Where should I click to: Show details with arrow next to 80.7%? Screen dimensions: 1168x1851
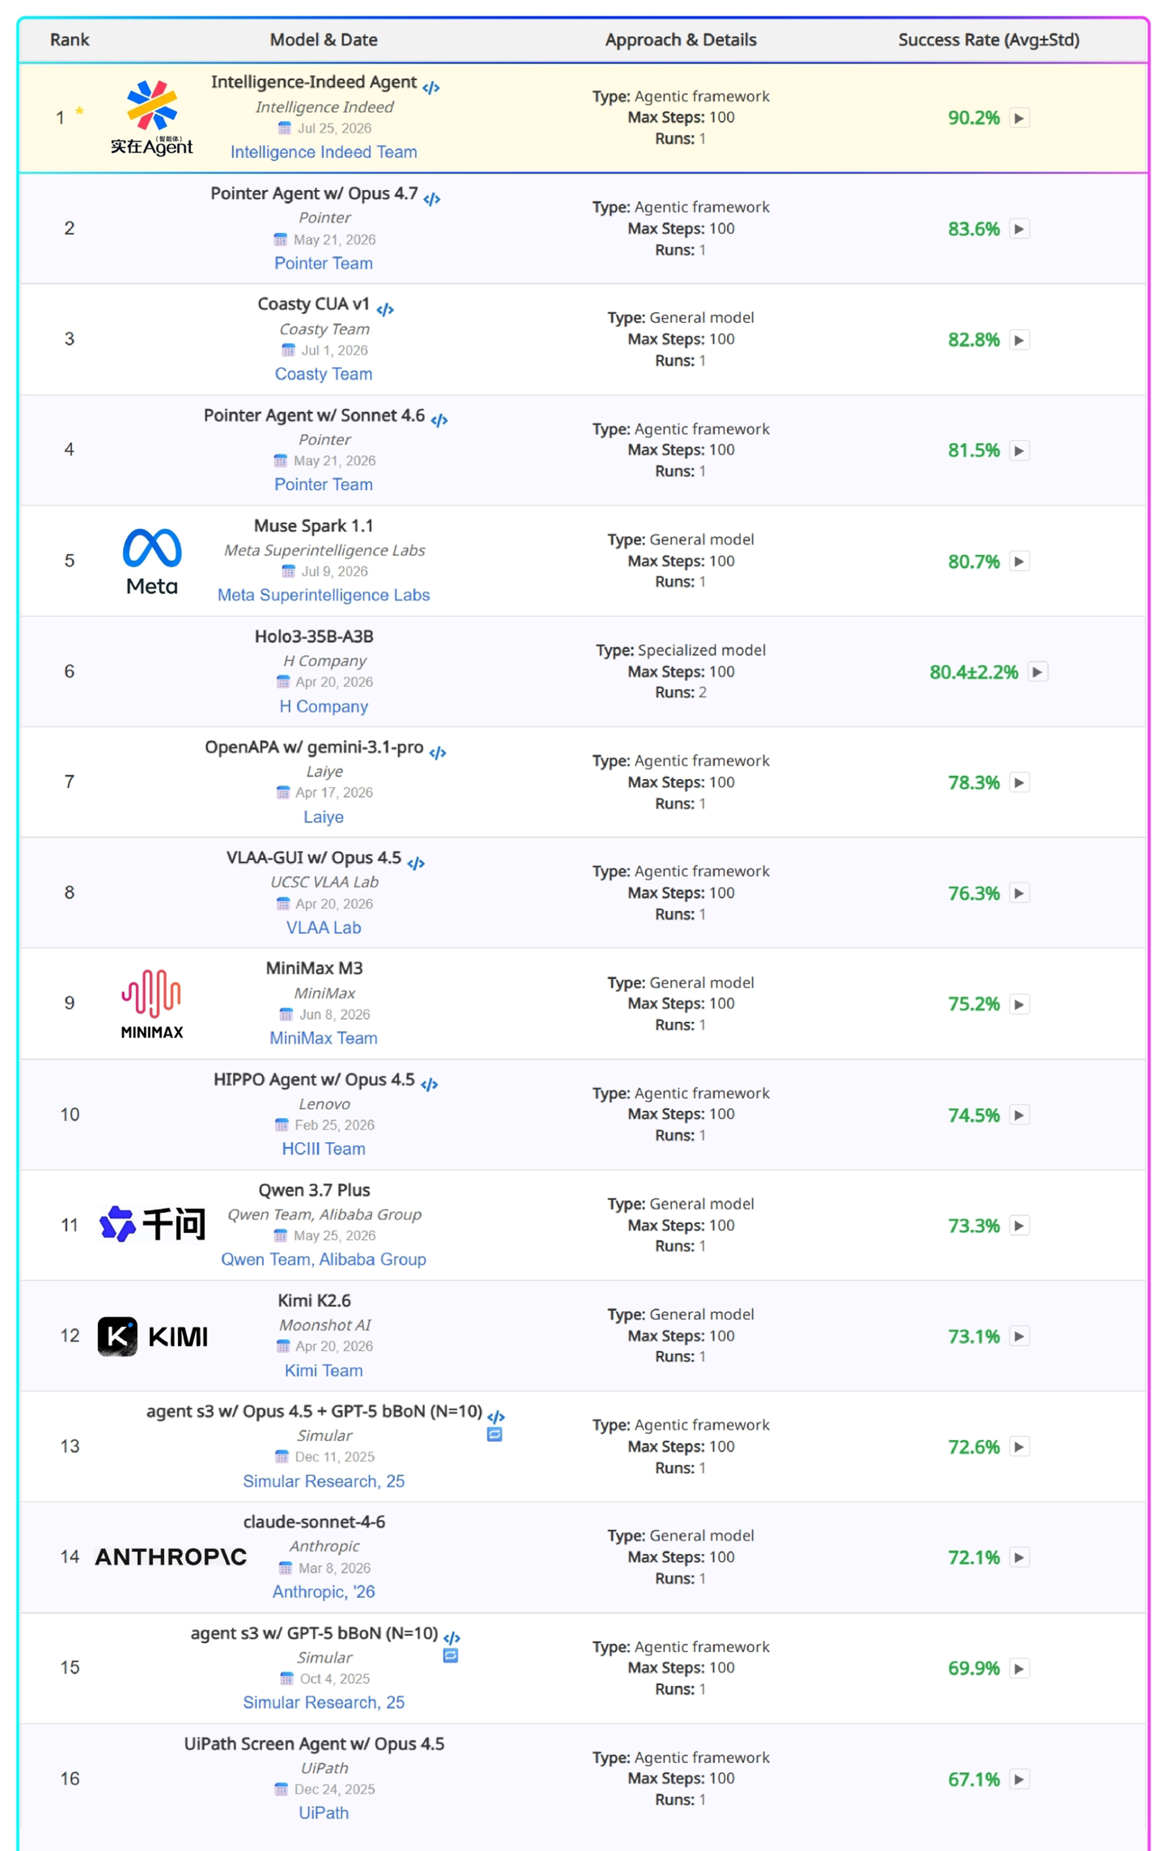coord(1019,561)
